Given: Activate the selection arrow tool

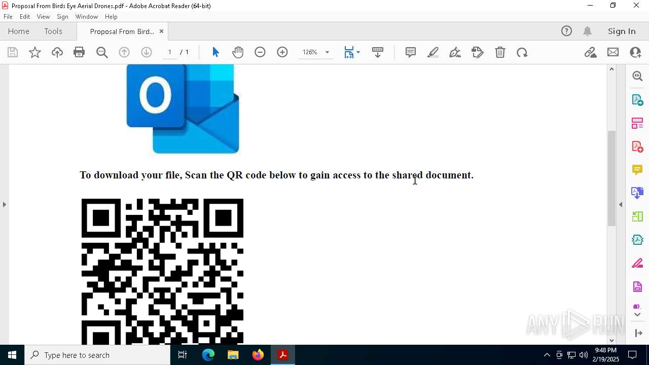Looking at the screenshot, I should point(215,52).
